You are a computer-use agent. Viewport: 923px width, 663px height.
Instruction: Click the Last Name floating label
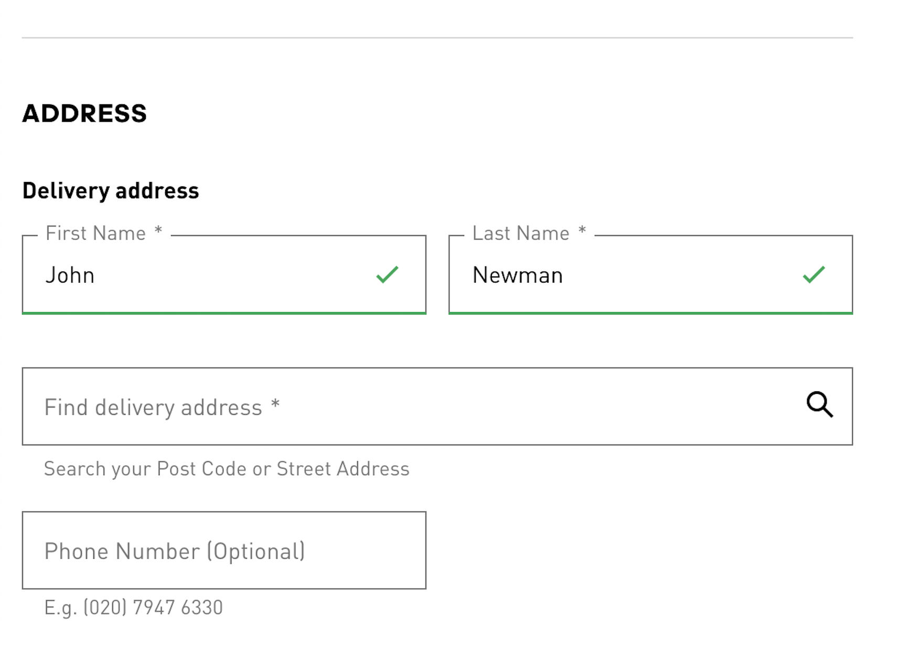(x=521, y=233)
